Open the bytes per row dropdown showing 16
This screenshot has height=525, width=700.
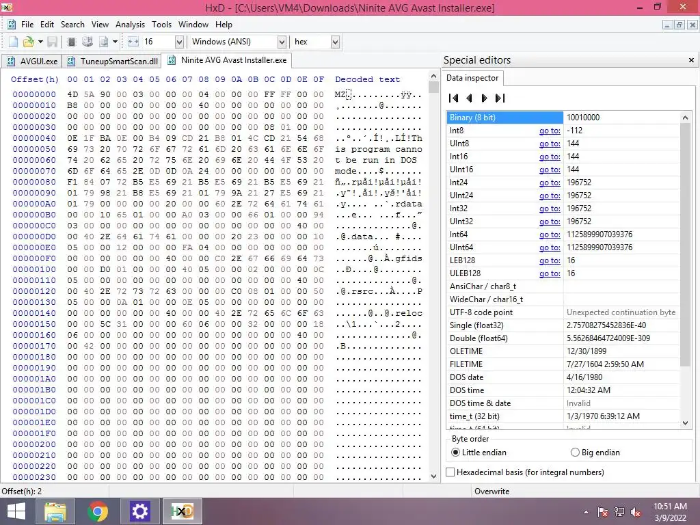179,42
